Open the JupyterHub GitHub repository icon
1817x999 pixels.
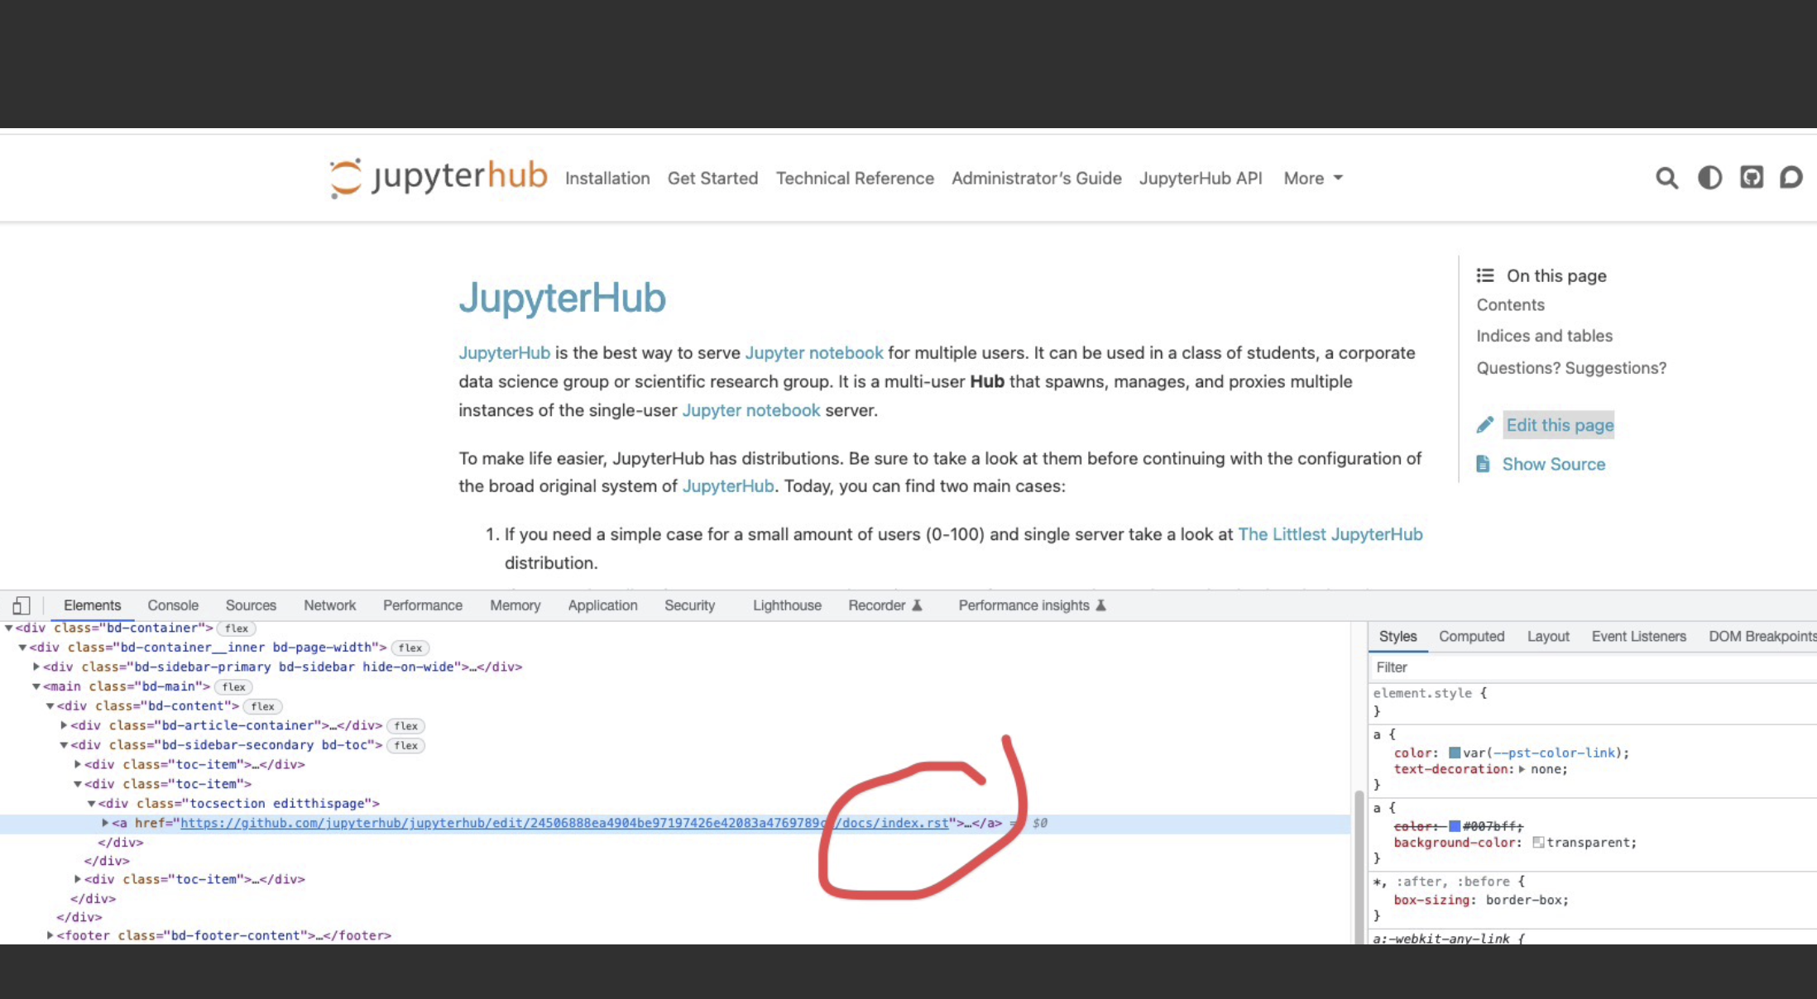click(x=1752, y=177)
